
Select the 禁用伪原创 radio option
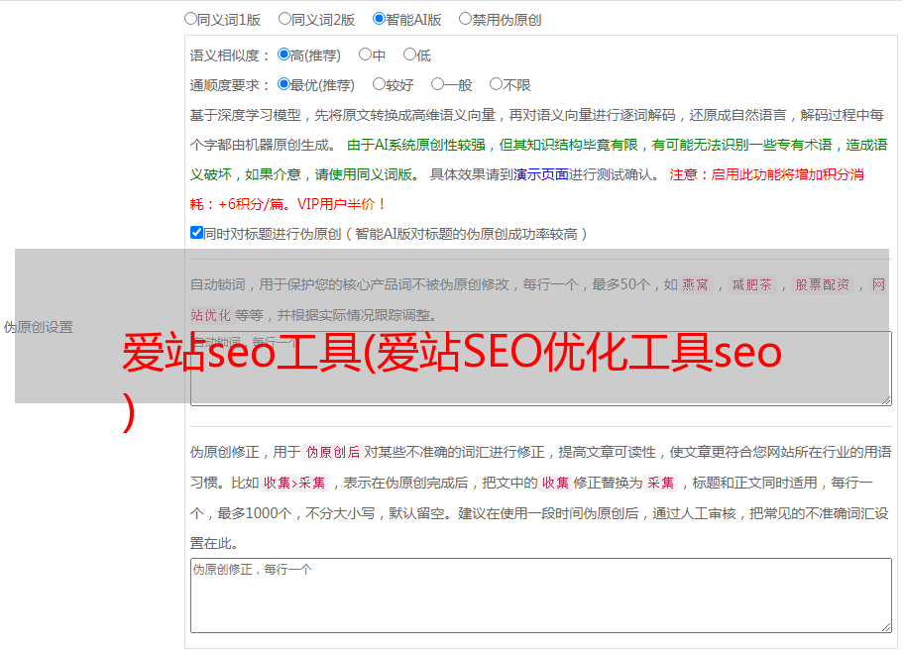pyautogui.click(x=465, y=19)
